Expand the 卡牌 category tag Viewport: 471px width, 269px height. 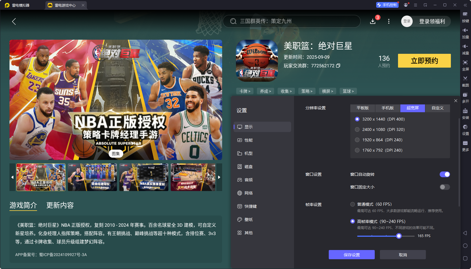point(245,91)
